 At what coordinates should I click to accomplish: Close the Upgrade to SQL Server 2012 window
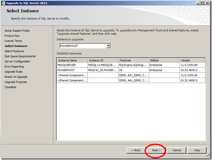(207, 3)
